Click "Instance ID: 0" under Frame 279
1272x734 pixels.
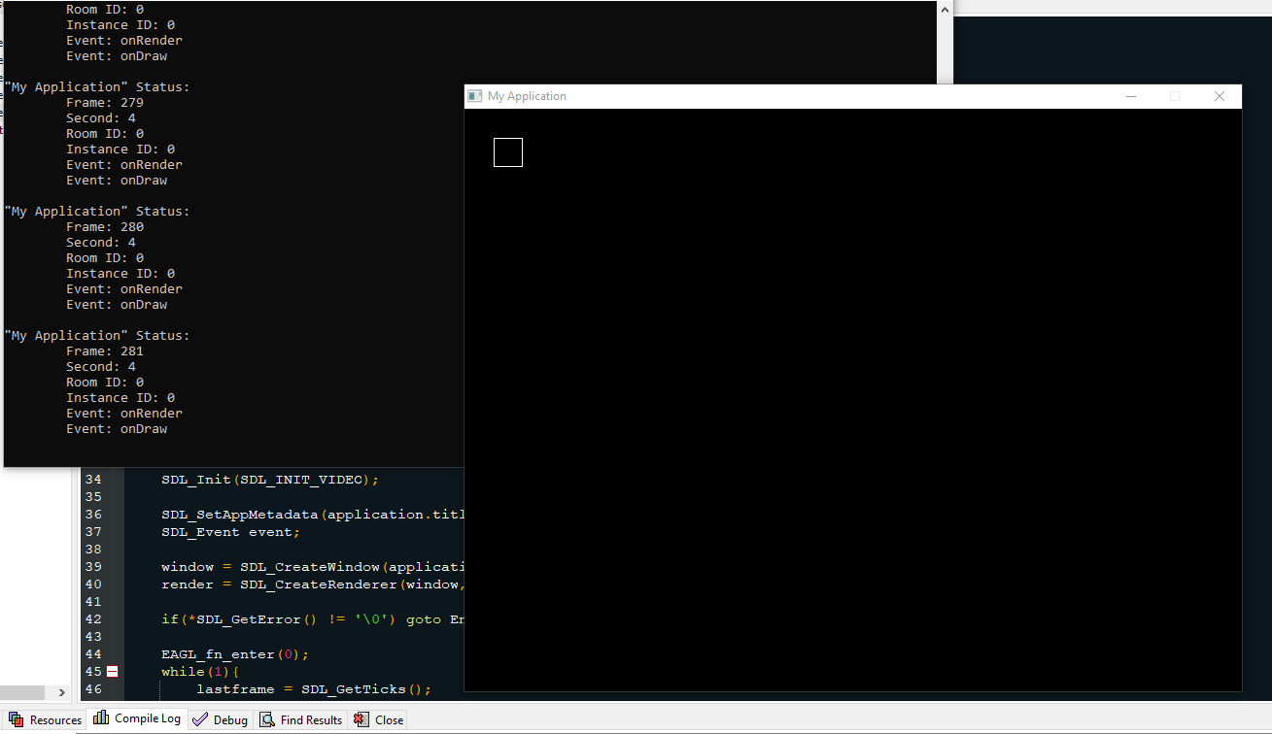click(x=120, y=150)
